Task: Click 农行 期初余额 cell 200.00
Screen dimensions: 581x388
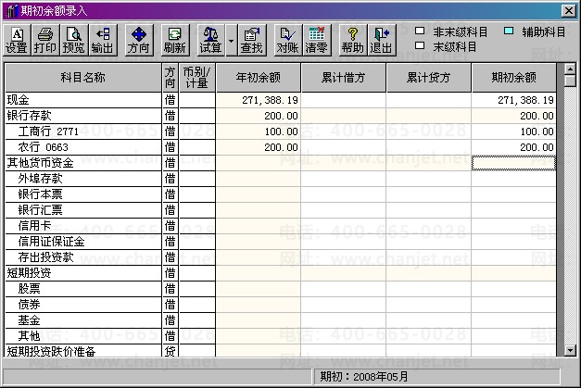Action: click(514, 147)
